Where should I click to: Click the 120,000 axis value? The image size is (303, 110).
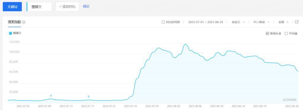[14, 42]
